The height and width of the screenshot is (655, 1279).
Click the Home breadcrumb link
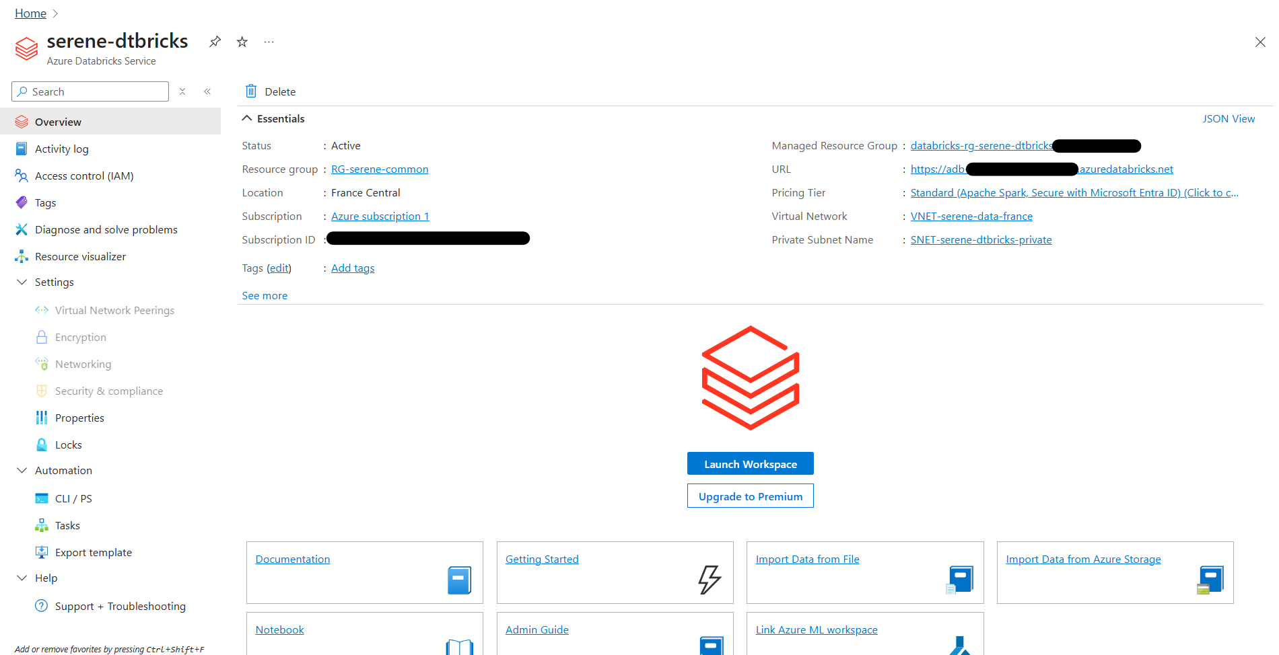30,13
